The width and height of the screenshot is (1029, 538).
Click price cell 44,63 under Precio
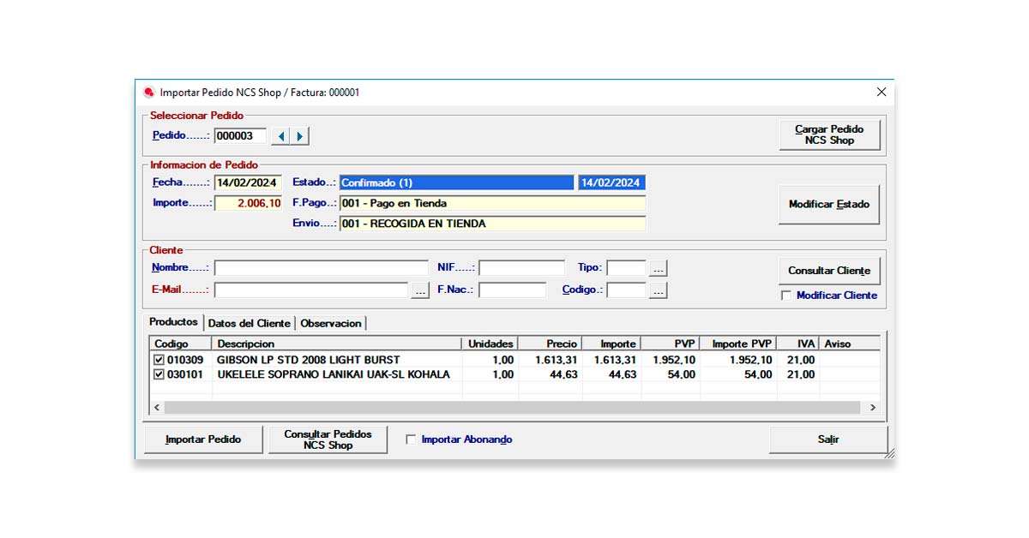pyautogui.click(x=563, y=374)
